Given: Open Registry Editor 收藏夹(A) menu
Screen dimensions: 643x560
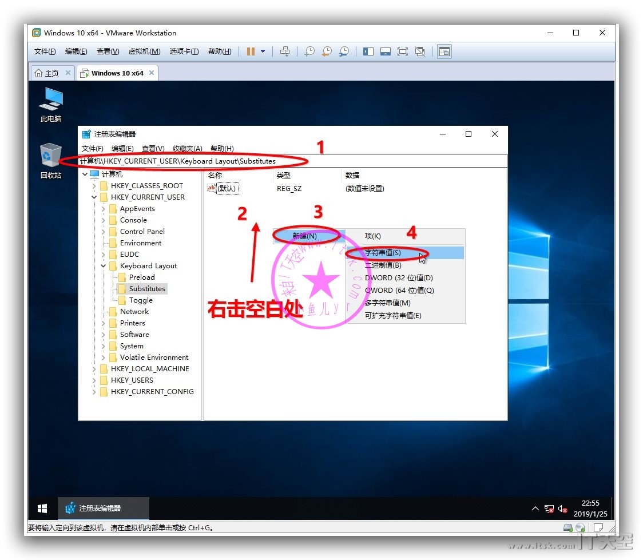Looking at the screenshot, I should point(188,148).
